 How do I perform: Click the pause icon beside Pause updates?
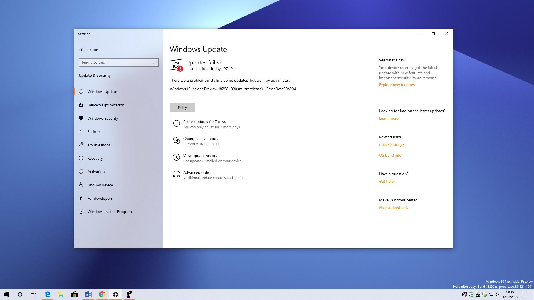[x=177, y=123]
